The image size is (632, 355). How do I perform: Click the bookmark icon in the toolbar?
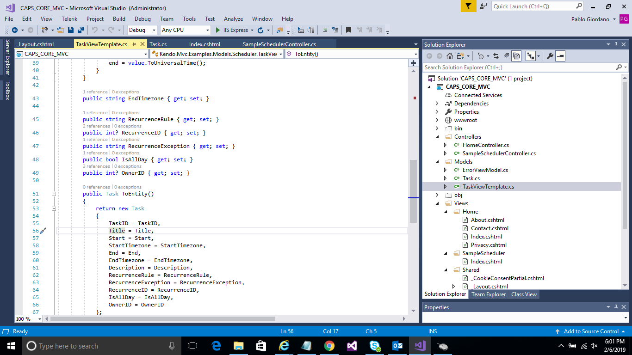pyautogui.click(x=348, y=30)
